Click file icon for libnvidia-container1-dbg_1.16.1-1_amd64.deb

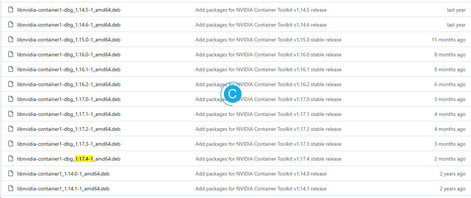11,69
